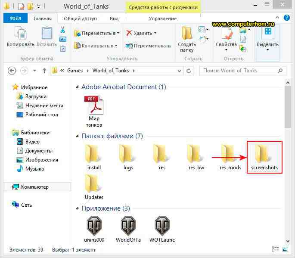
Task: Click the World_of_Tanks search field
Action: 240,71
